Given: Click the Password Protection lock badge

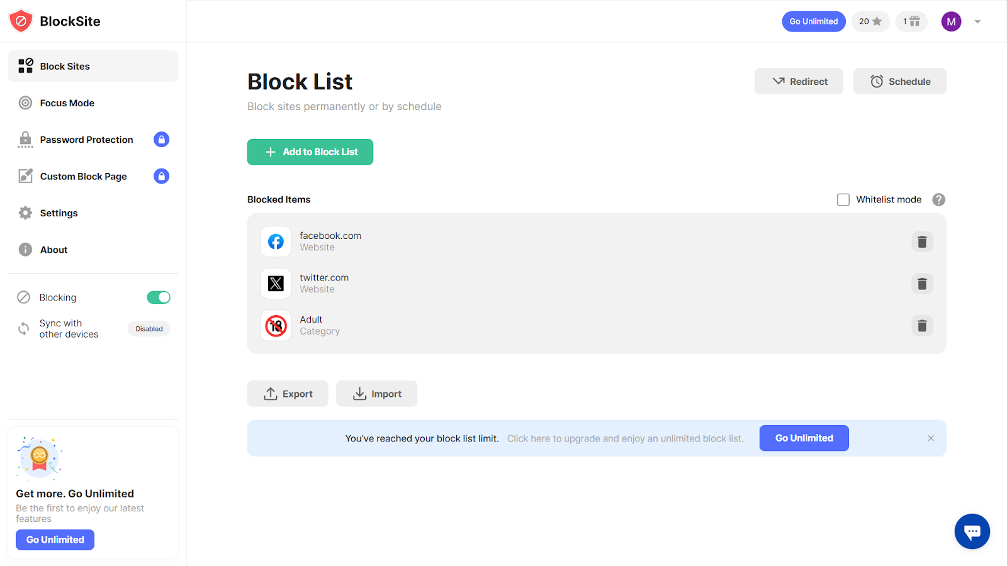Looking at the screenshot, I should 161,140.
